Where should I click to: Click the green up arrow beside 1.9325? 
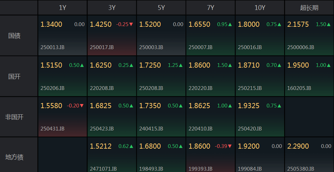[x=279, y=106]
